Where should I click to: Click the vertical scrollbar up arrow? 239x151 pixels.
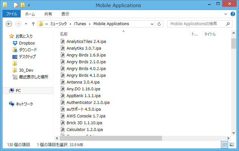click(234, 33)
